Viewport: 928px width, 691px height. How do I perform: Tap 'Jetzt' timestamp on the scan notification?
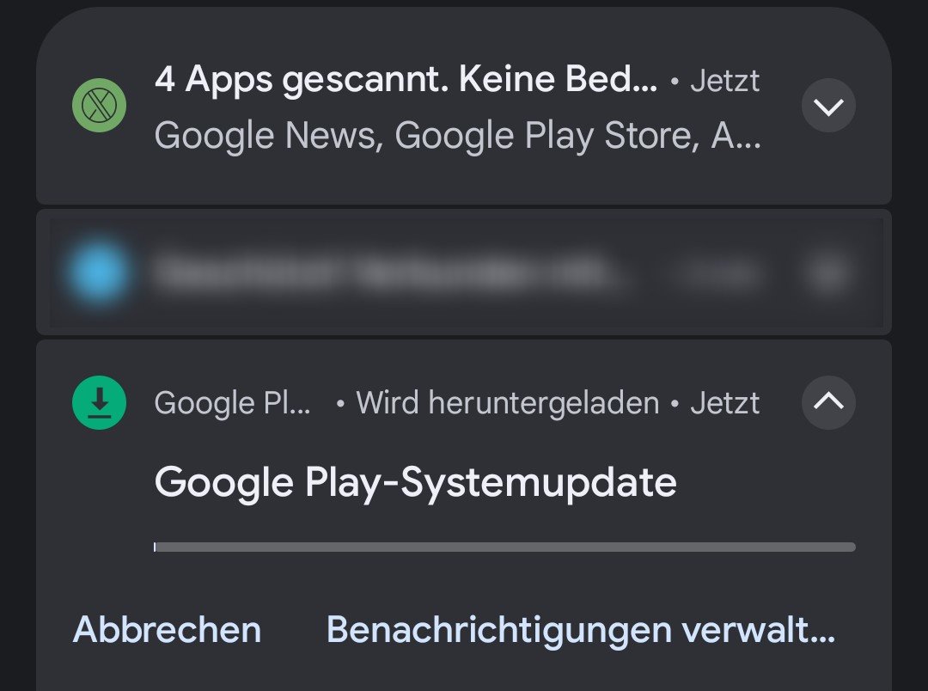[725, 81]
